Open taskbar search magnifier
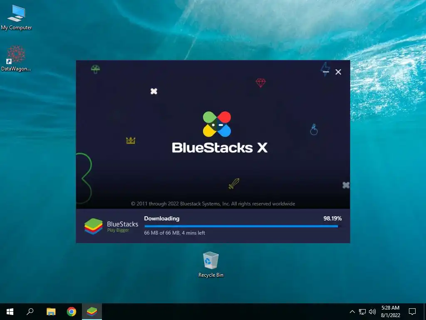Viewport: 426px width, 320px height. pyautogui.click(x=30, y=312)
